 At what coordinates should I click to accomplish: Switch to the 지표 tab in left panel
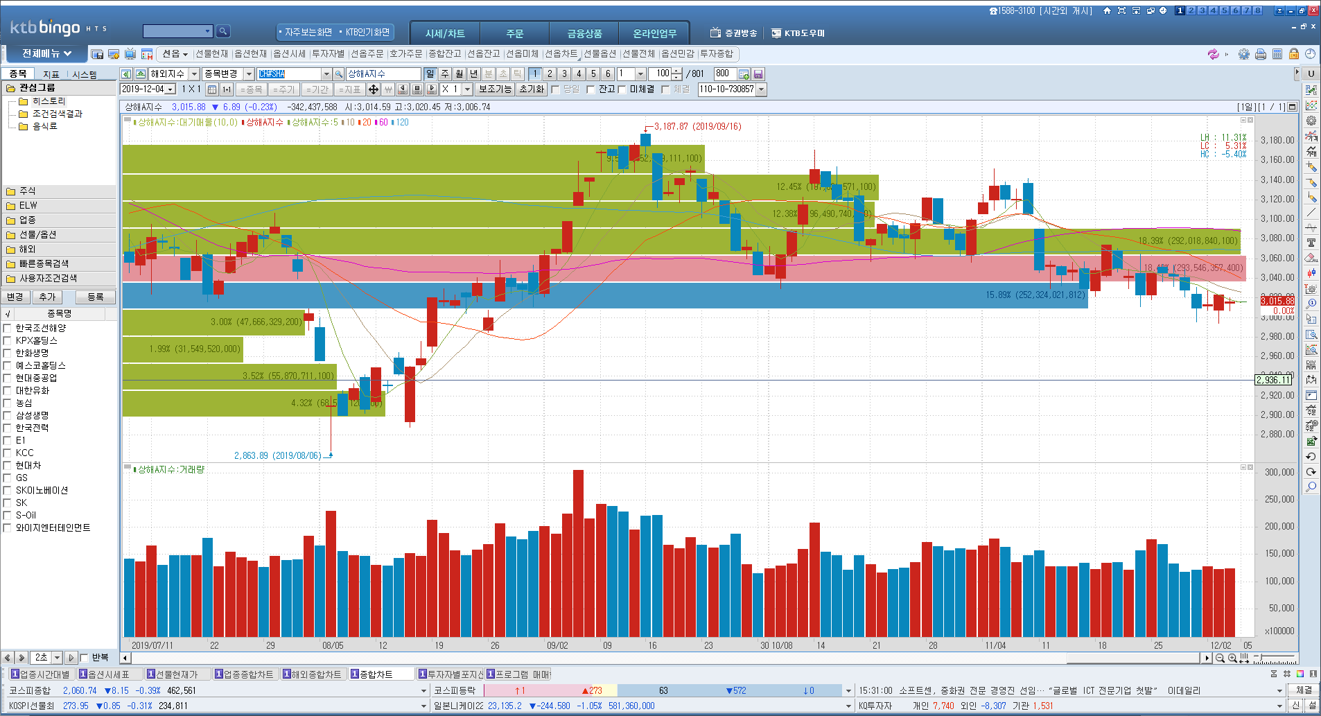[x=51, y=74]
